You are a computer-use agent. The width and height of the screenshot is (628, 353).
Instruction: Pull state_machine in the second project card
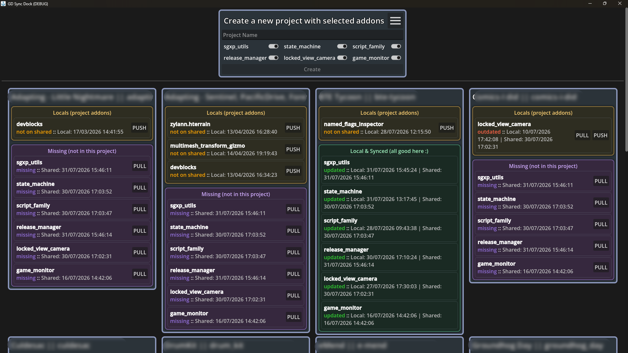(x=293, y=231)
